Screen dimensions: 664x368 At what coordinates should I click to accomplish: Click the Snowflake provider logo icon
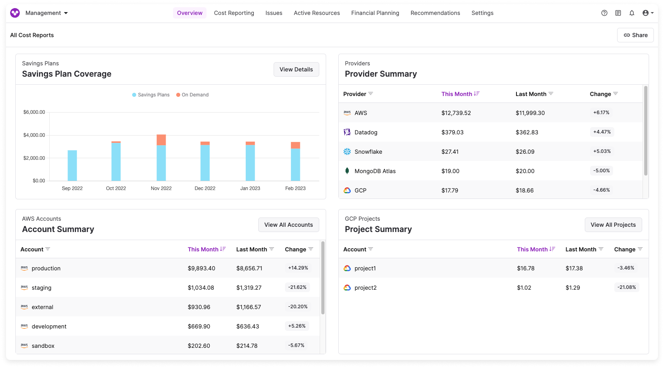point(347,152)
